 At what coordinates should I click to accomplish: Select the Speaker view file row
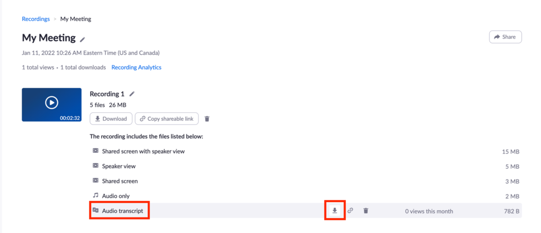(306, 166)
